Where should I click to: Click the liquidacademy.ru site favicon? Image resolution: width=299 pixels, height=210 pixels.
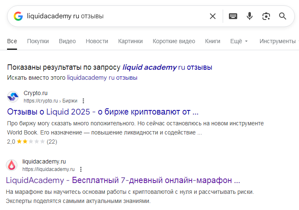[12, 165]
